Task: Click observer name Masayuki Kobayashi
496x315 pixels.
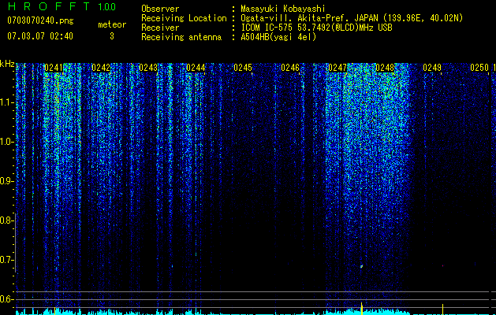Action: pos(283,9)
